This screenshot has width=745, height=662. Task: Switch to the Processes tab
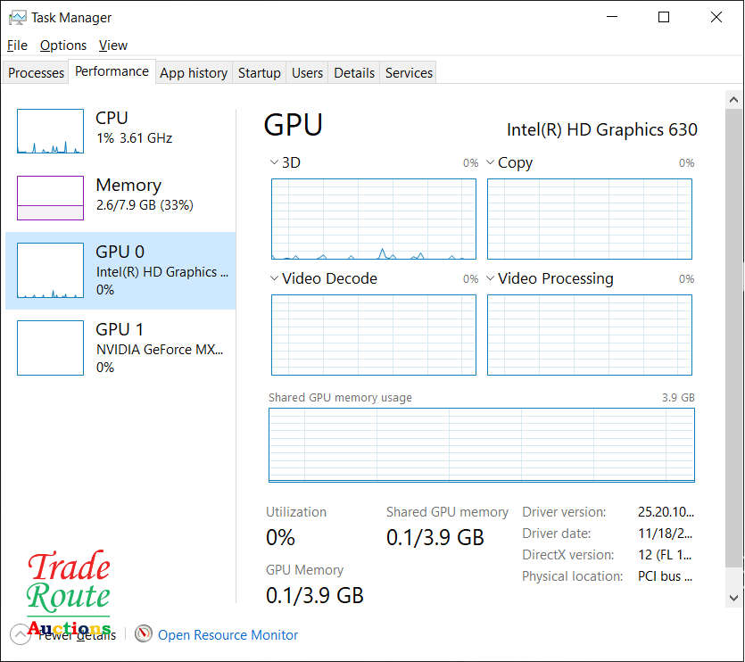click(37, 73)
